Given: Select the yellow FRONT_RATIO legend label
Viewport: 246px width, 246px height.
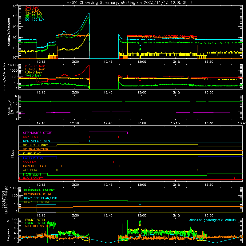Looking at the screenshot, I should point(35,220).
